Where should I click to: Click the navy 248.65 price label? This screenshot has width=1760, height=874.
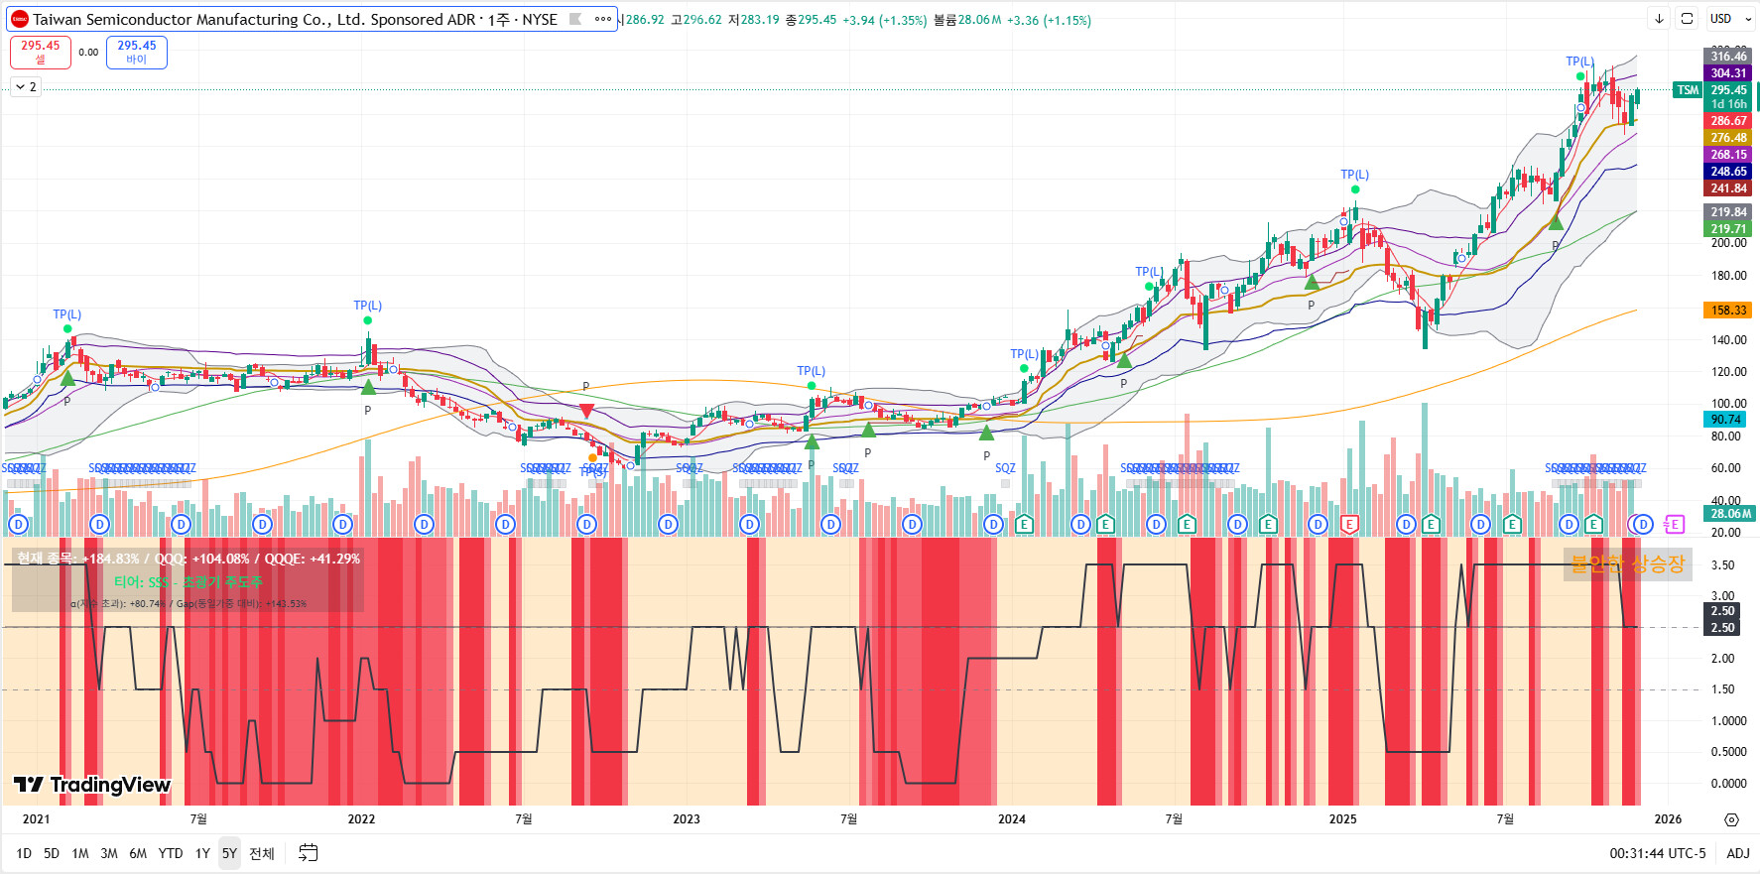1728,172
